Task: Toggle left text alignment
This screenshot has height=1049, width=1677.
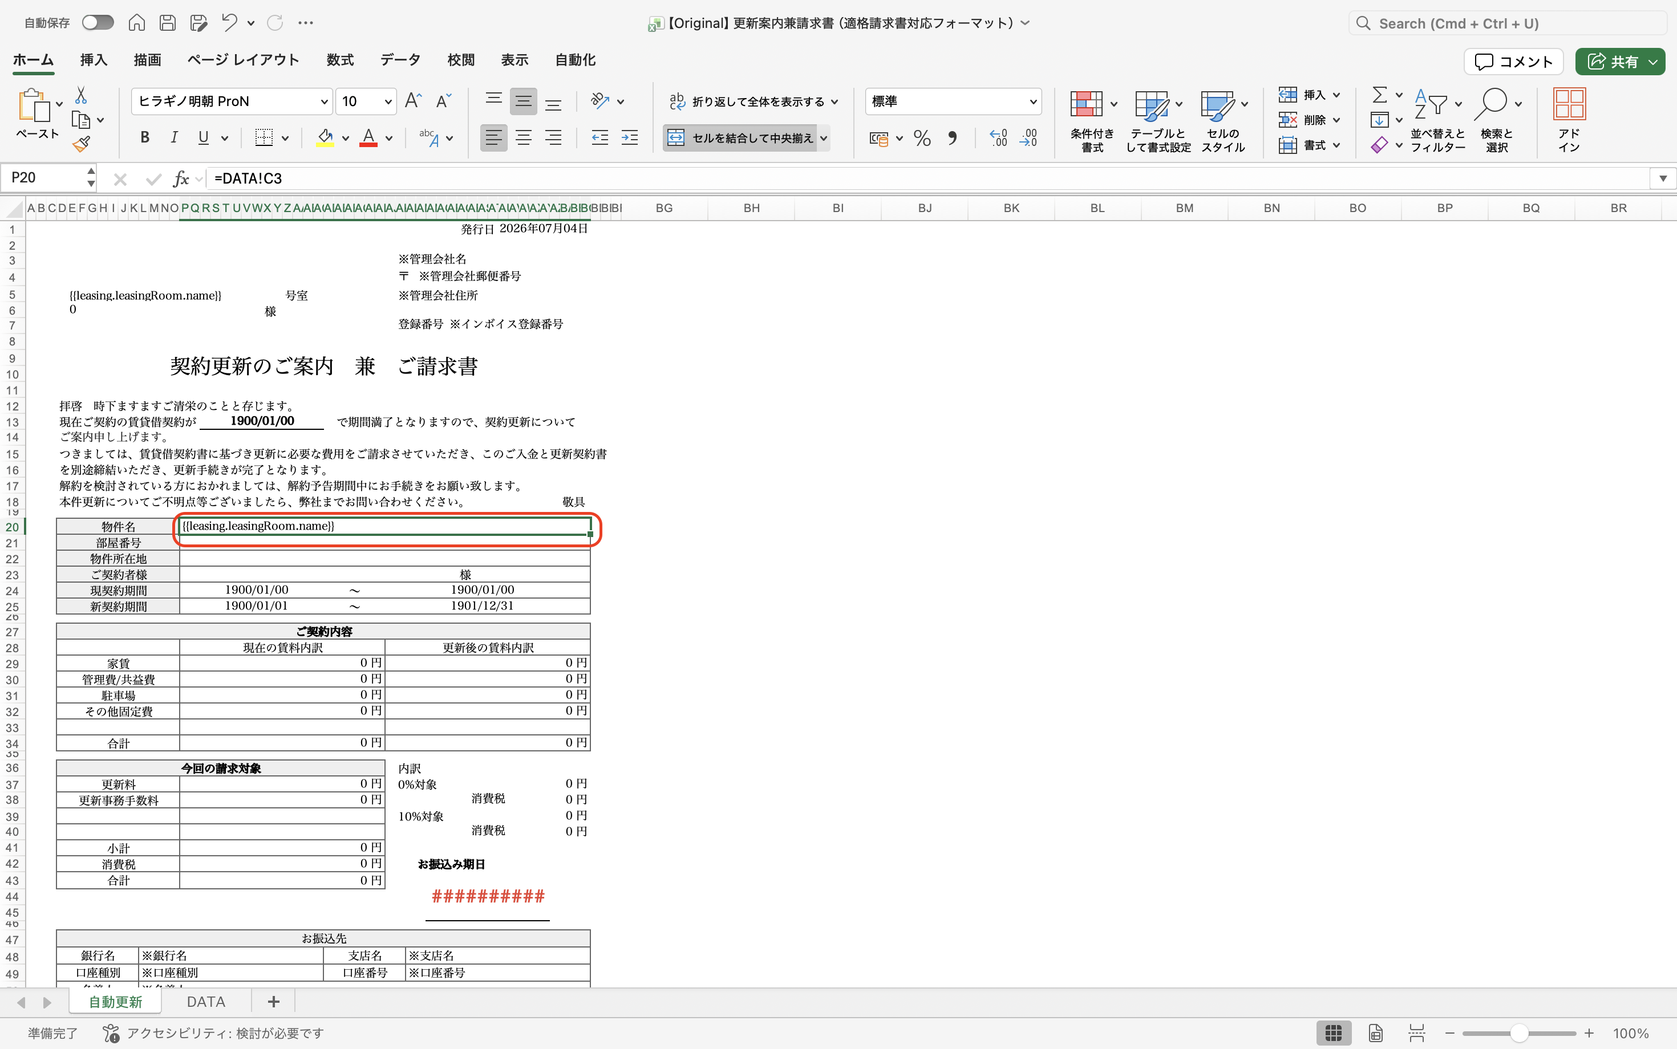Action: pos(493,137)
